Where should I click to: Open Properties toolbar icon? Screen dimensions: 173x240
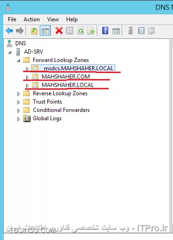(70, 31)
